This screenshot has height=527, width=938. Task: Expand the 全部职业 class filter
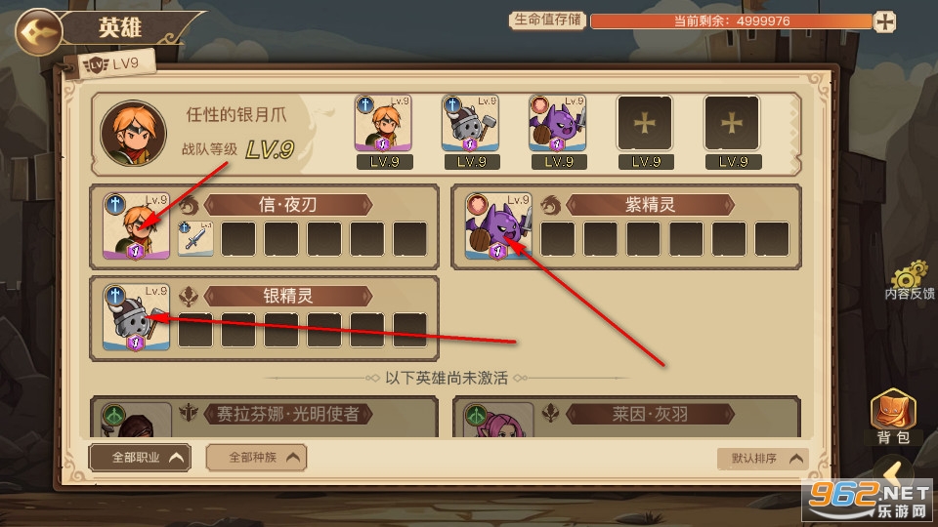click(x=140, y=458)
